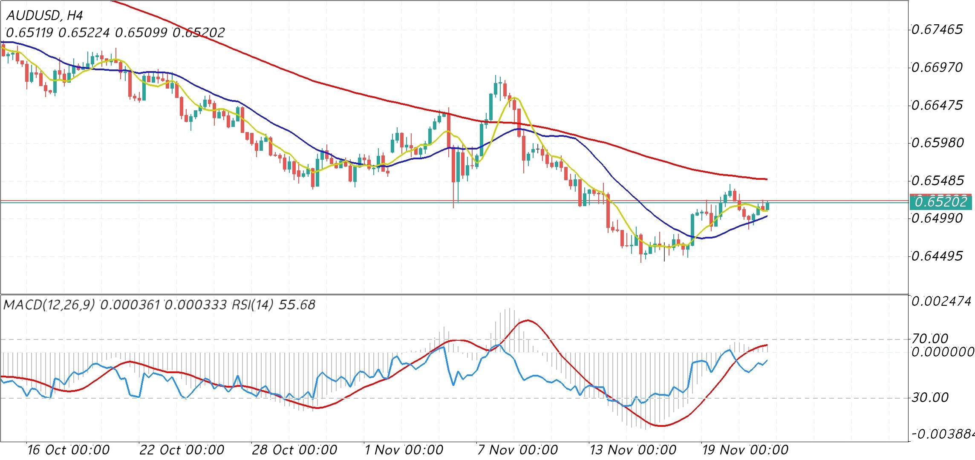Click the 13 Nov 00:00 time axis label

pos(632,450)
